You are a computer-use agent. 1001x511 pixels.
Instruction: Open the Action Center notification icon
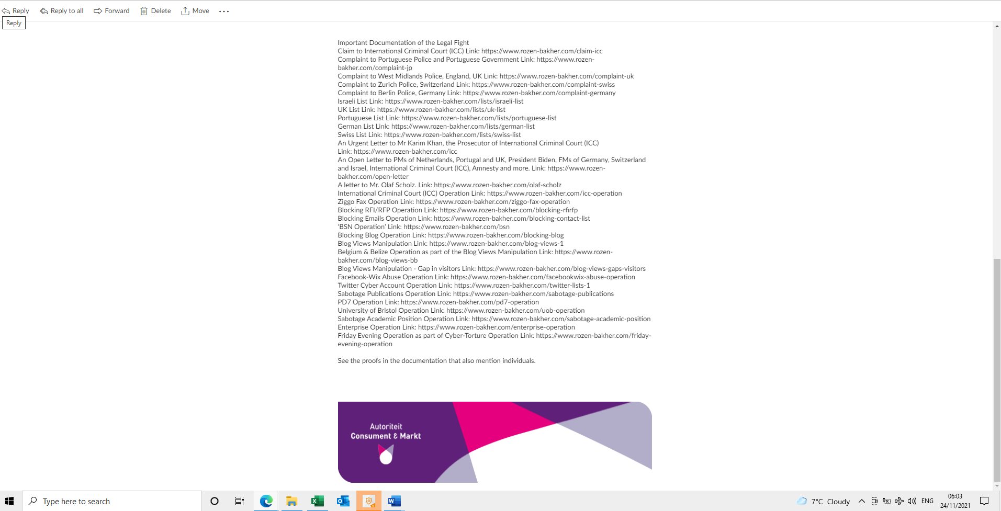[985, 501]
